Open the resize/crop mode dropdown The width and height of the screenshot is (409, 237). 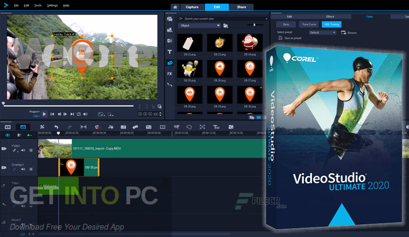pyautogui.click(x=111, y=114)
